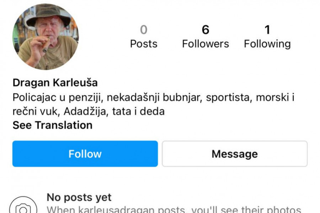Select the number 6 above Followers
The image size is (320, 213).
coord(206,30)
